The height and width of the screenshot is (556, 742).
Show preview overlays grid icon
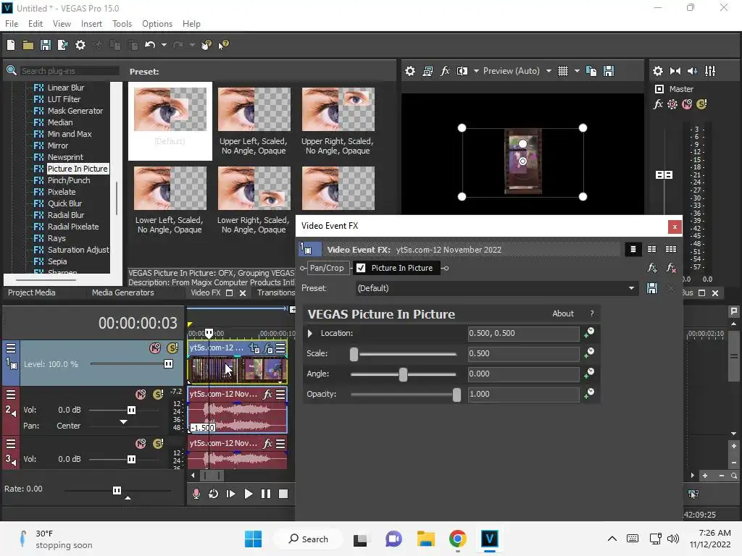(562, 71)
